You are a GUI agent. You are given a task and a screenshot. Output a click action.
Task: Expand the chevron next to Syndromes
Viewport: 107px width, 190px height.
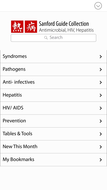[x=101, y=56]
